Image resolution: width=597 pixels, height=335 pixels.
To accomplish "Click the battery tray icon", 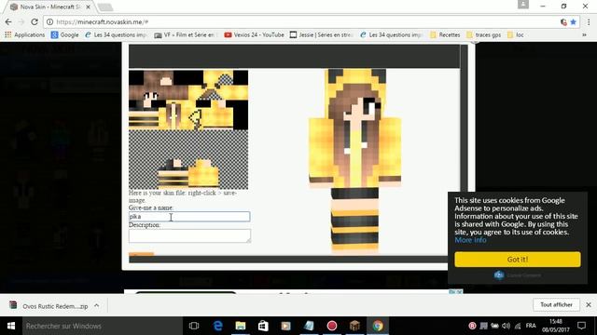I will (x=494, y=326).
